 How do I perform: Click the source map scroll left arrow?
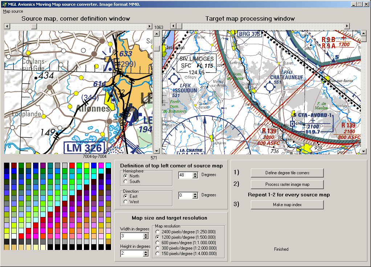point(7,26)
